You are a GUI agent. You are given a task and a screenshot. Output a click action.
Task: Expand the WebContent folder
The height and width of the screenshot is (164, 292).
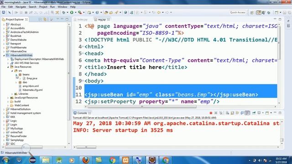8,105
